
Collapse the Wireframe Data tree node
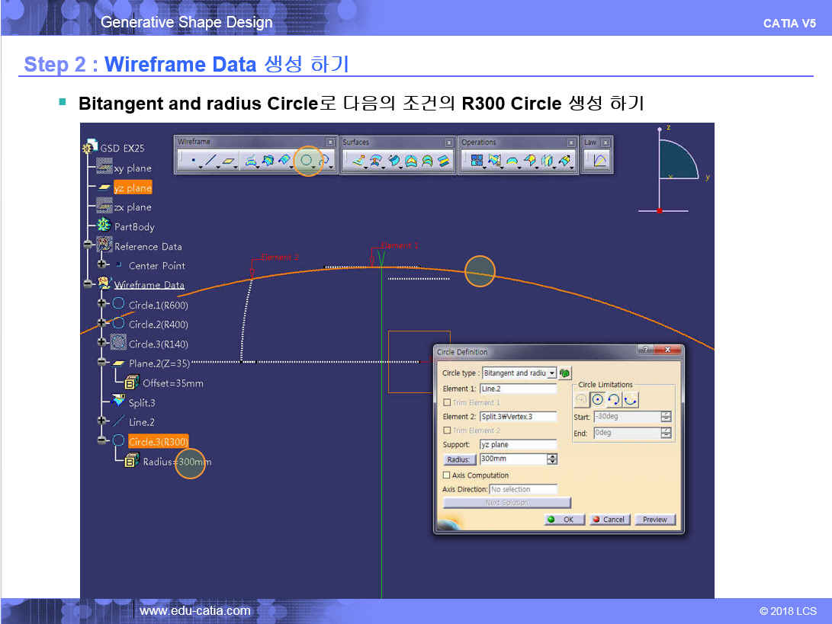[88, 284]
